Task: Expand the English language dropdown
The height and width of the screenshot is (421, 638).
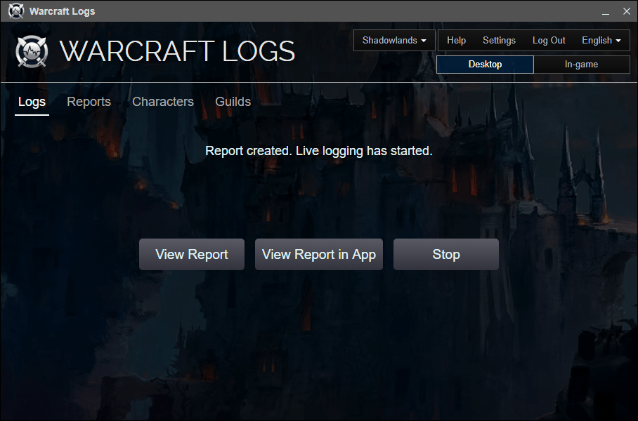Action: pos(601,40)
